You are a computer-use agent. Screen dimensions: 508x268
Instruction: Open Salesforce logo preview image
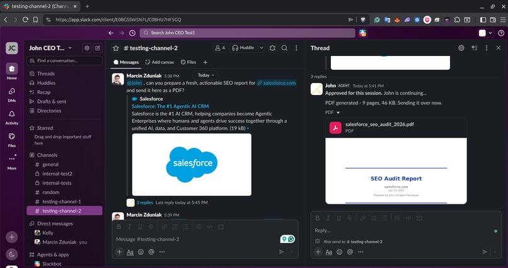[x=192, y=165]
